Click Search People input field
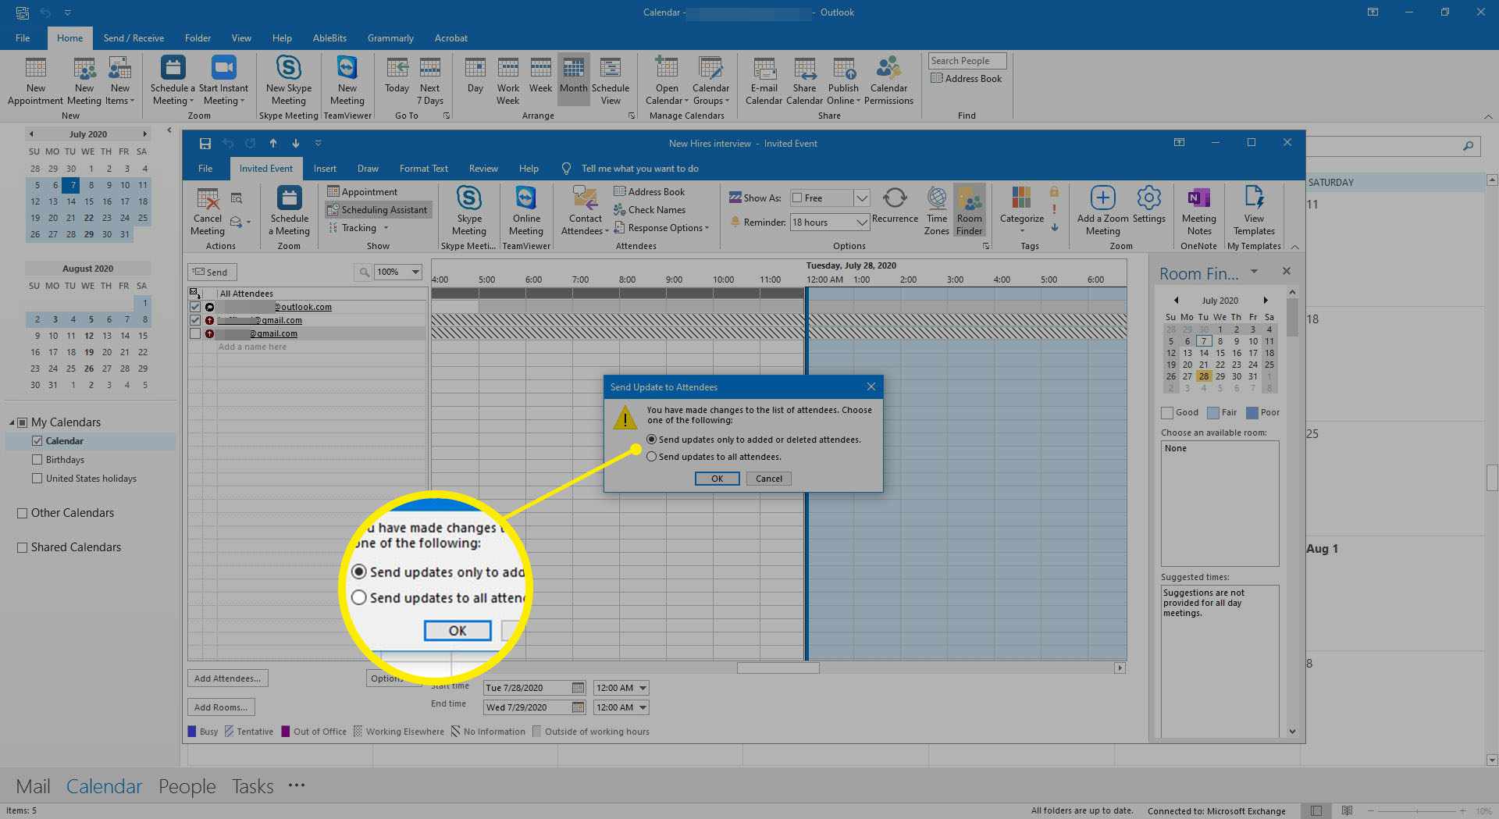Screen dimensions: 1499x819 point(967,61)
